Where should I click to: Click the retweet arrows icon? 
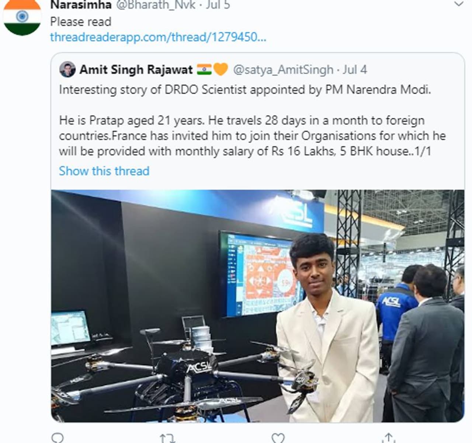(x=167, y=438)
